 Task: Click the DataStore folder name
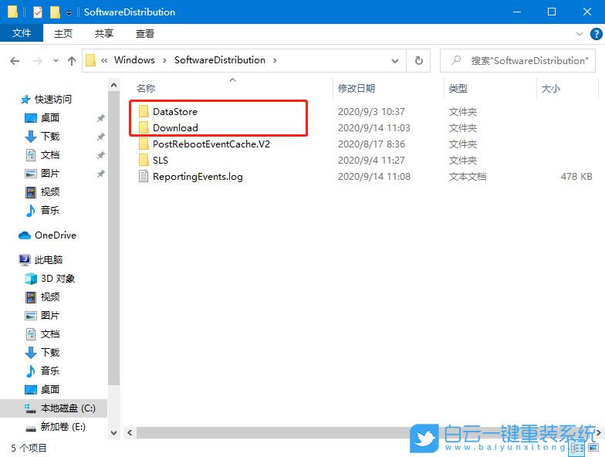point(175,111)
